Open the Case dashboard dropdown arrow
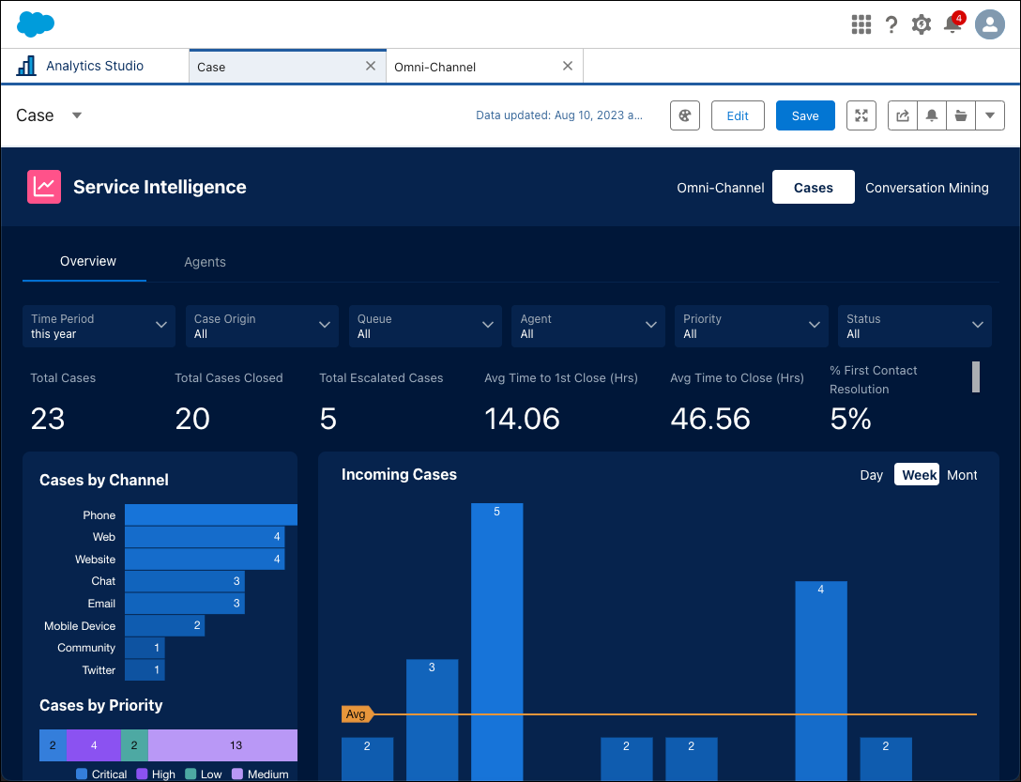 click(x=75, y=115)
